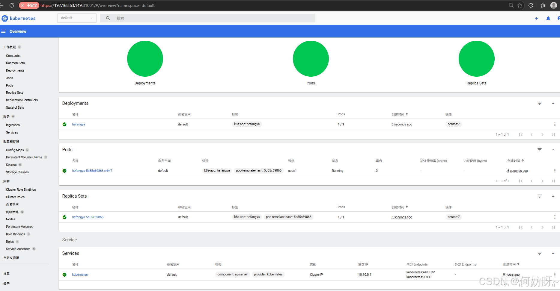Collapse the Pods card
The width and height of the screenshot is (560, 291).
click(553, 150)
